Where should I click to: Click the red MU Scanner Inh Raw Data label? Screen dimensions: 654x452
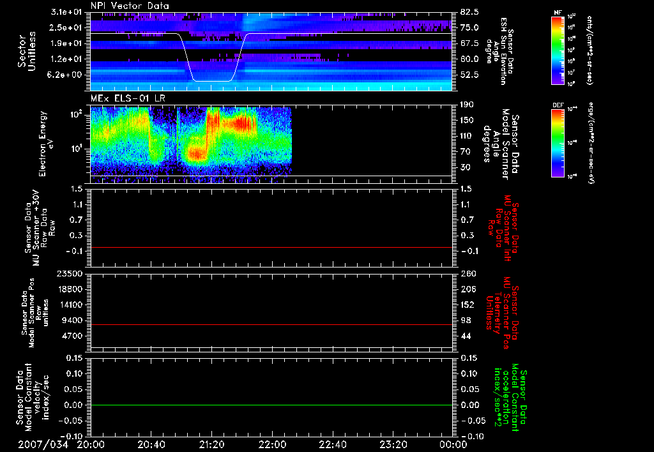point(503,228)
